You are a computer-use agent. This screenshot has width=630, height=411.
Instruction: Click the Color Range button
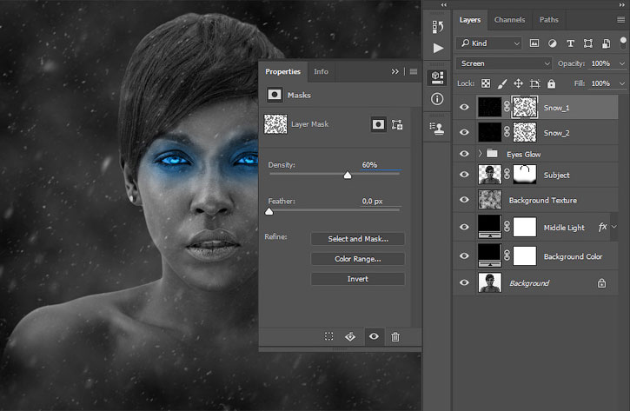point(358,259)
